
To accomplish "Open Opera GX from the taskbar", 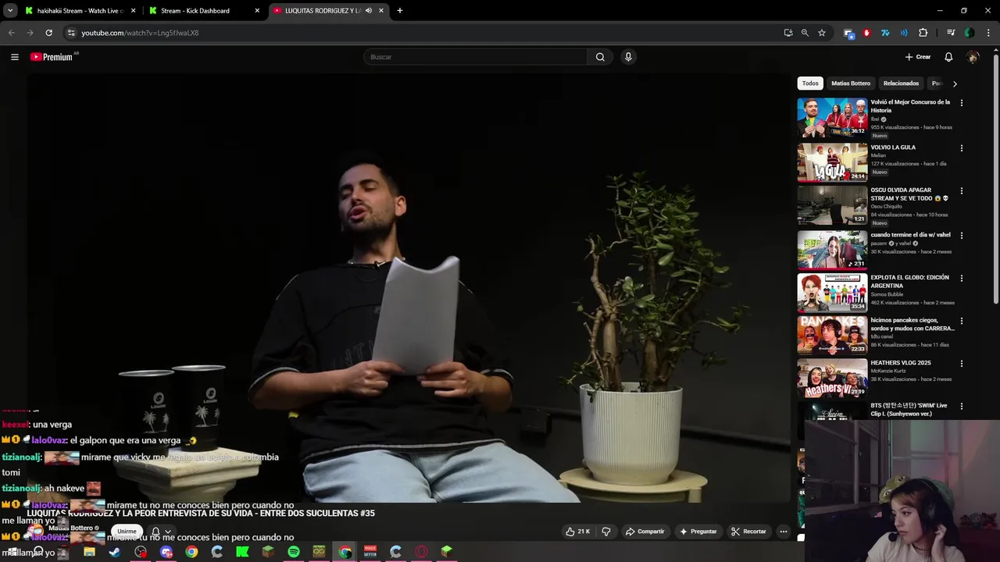I will [421, 552].
